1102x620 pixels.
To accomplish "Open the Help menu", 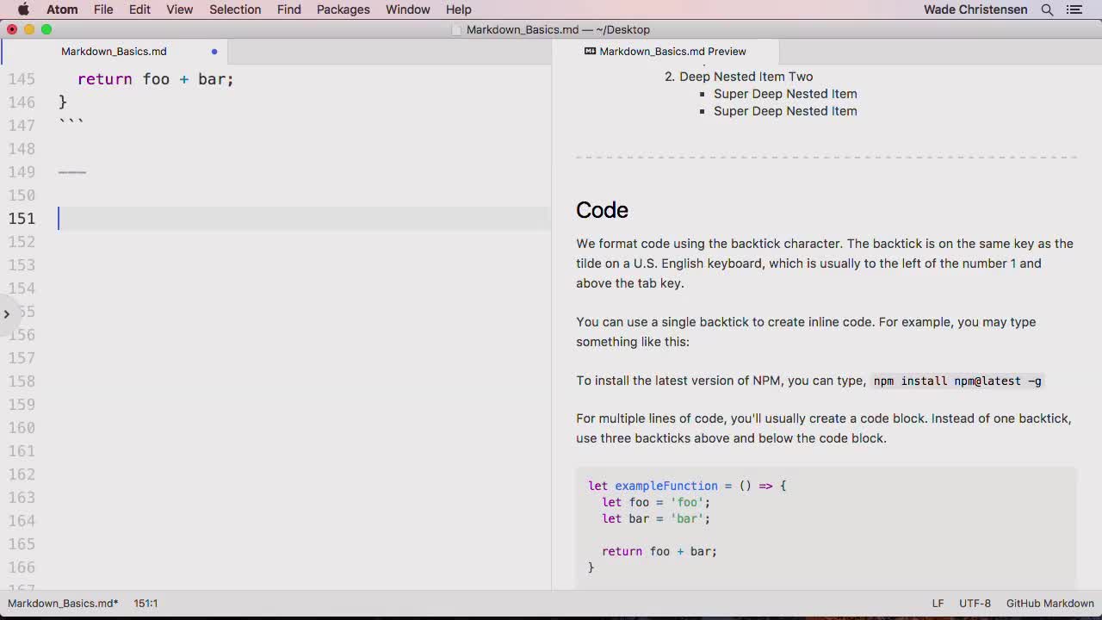I will tap(458, 9).
